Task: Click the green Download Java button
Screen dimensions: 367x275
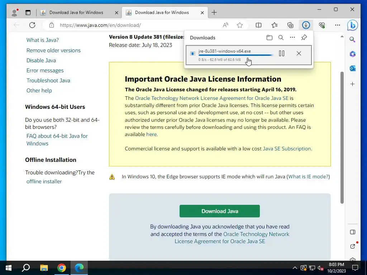Action: (220, 211)
